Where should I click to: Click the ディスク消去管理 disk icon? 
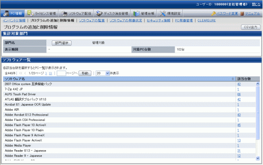99,13
